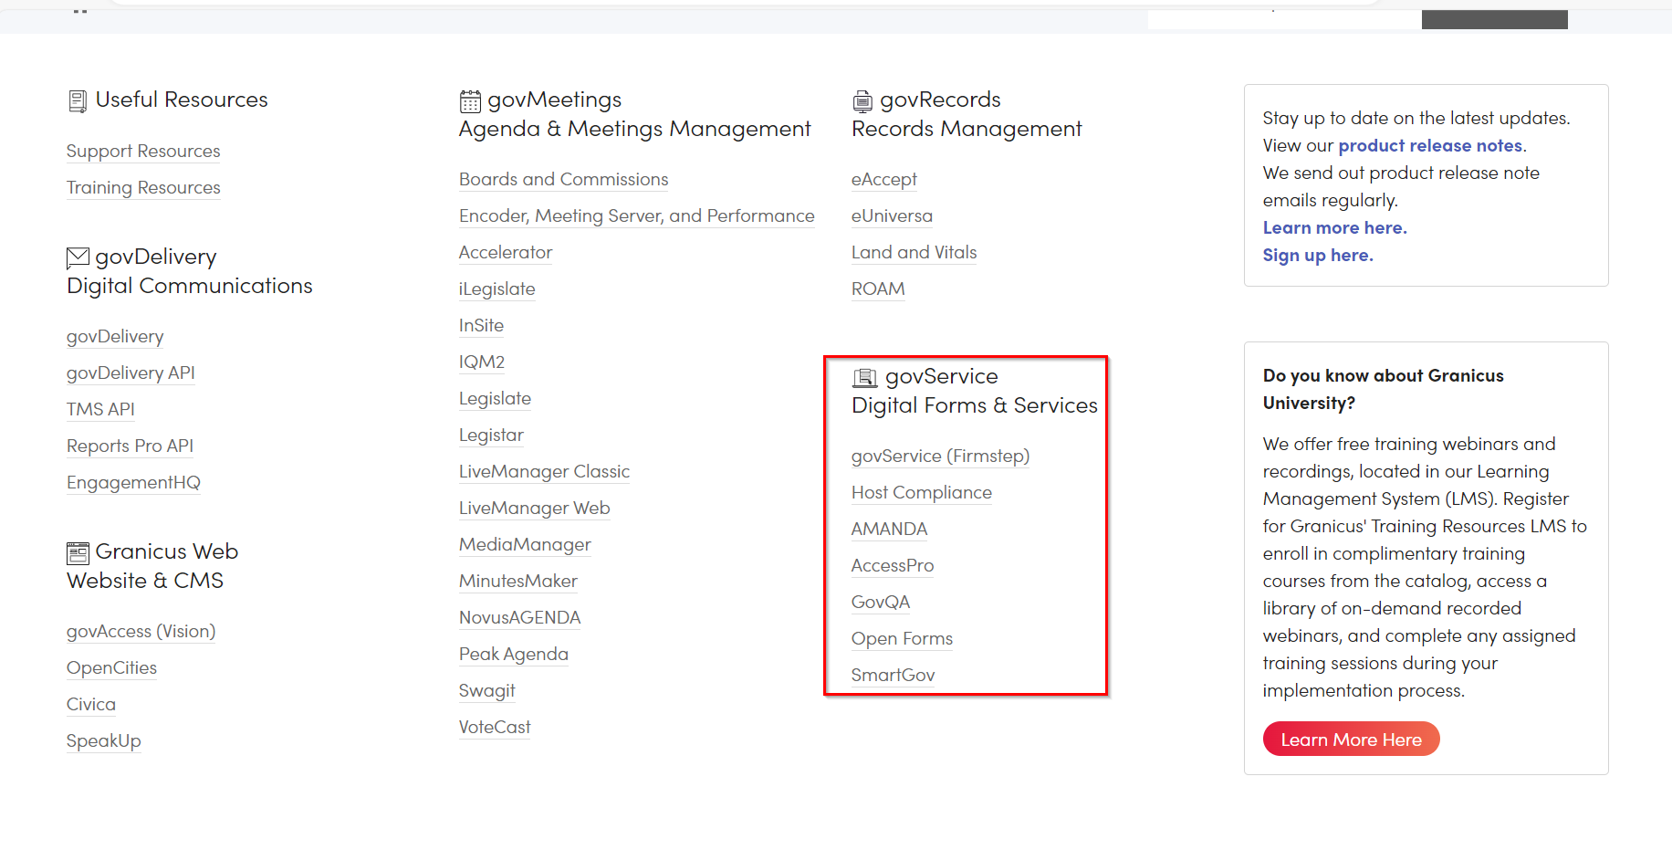1672x850 pixels.
Task: Select the eAccept link under govRecords
Action: coord(883,179)
